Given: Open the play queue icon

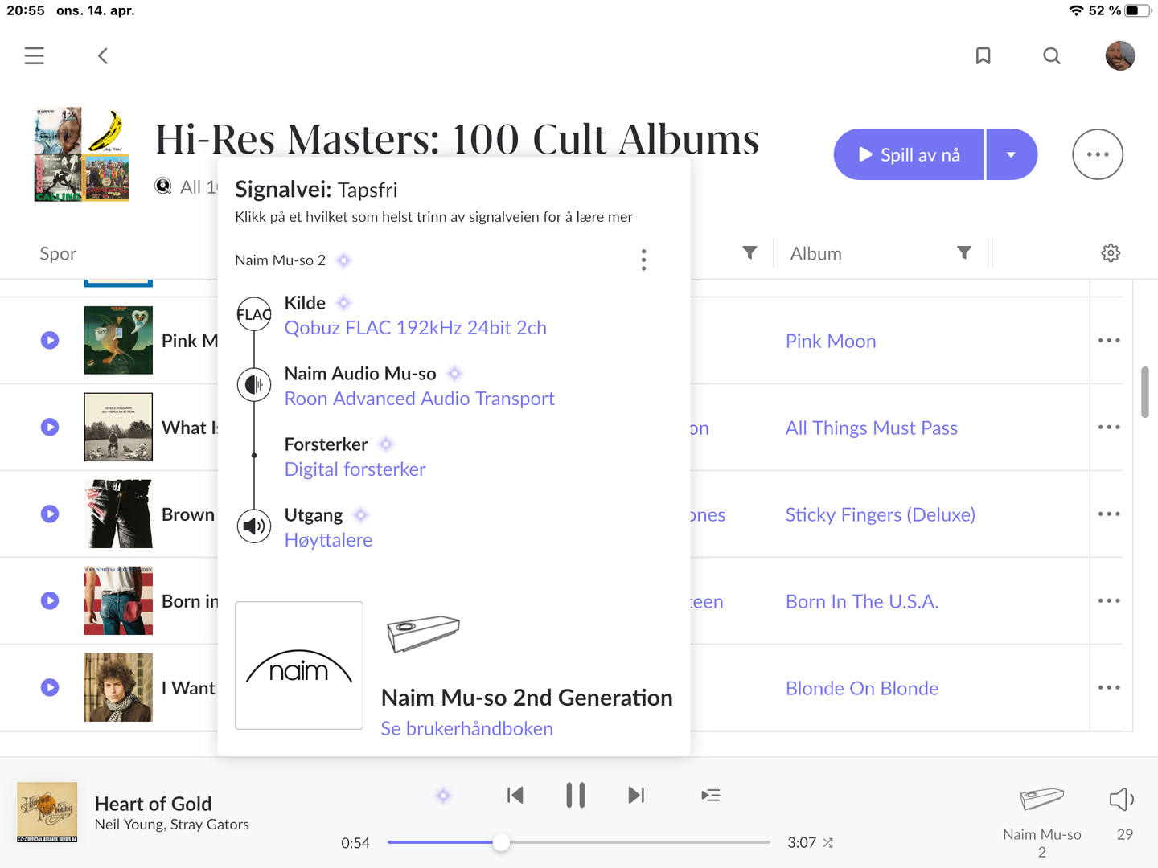Looking at the screenshot, I should coord(711,796).
